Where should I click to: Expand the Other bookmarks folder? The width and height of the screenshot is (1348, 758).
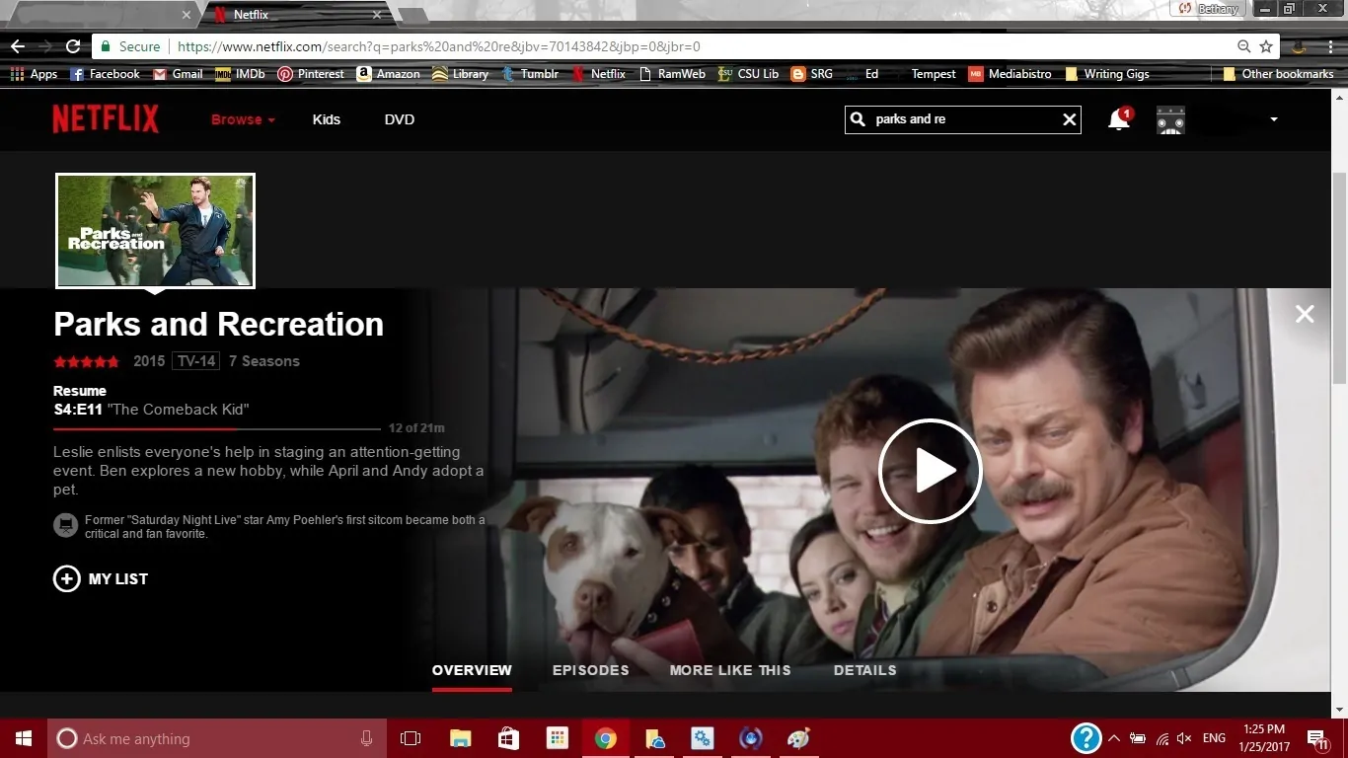point(1278,74)
